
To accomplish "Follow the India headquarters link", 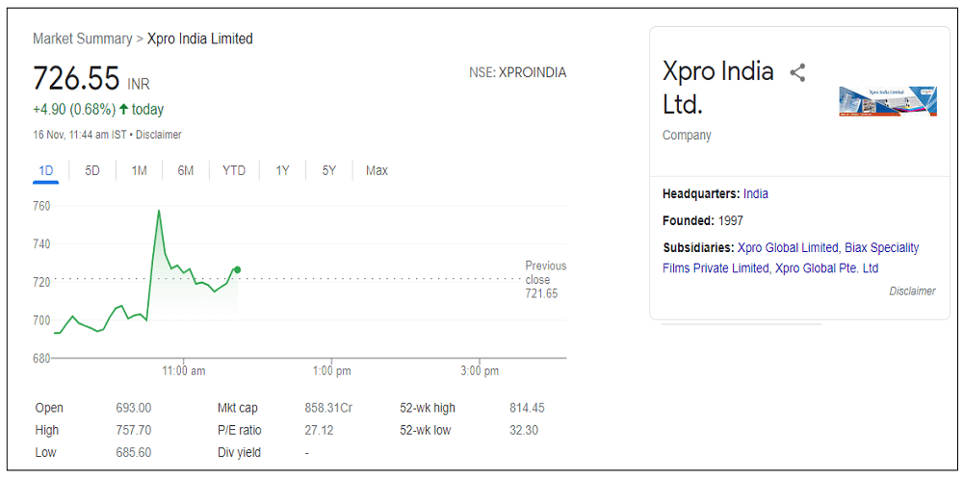I will pos(755,194).
